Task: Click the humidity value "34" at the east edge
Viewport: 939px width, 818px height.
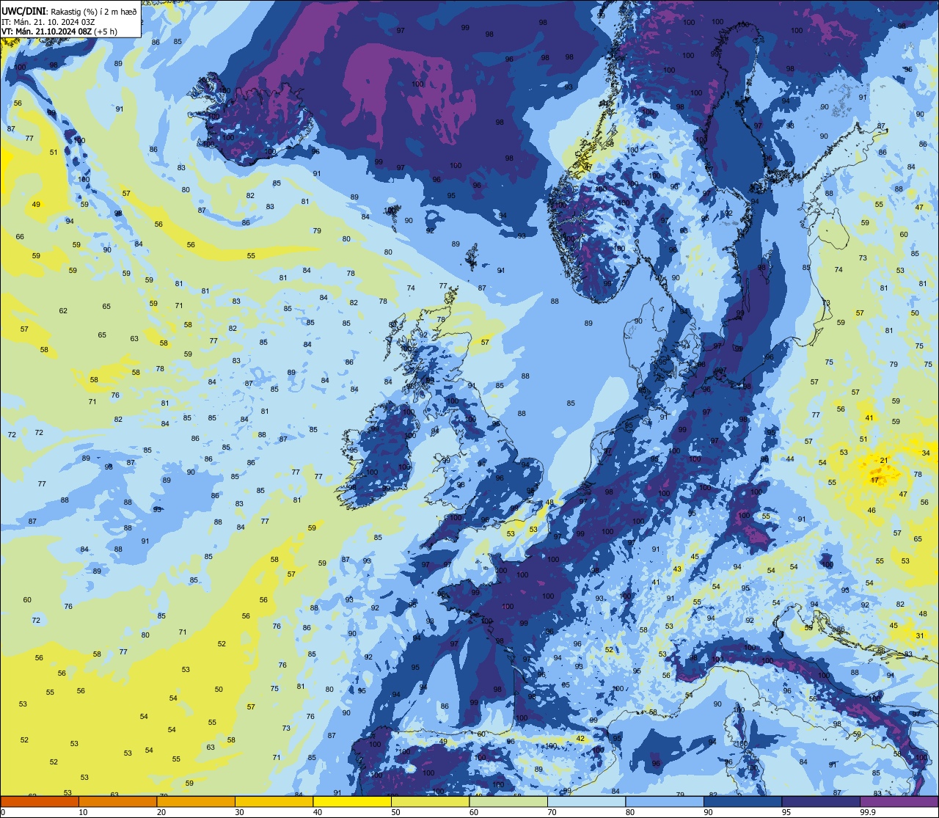Action: point(926,453)
